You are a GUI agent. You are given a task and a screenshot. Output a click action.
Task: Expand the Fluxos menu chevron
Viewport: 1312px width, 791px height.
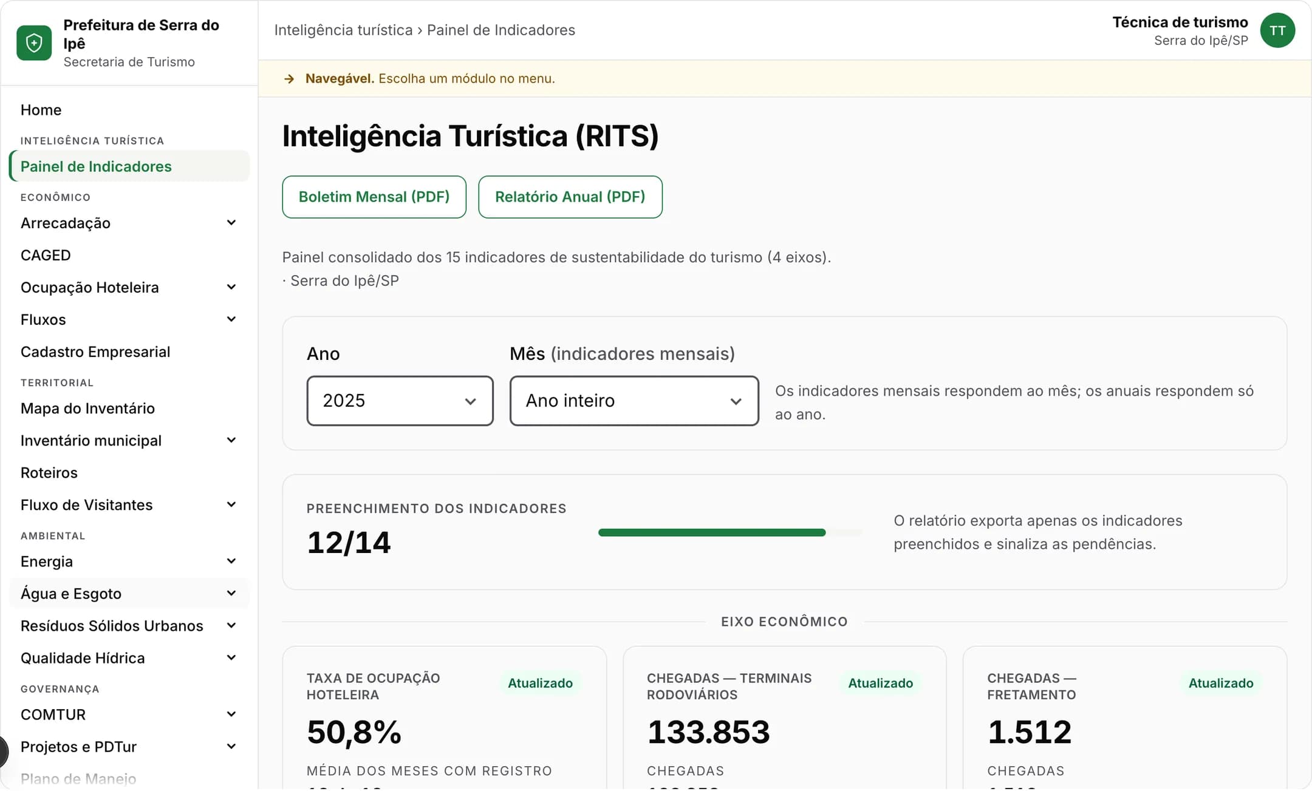[x=231, y=319]
